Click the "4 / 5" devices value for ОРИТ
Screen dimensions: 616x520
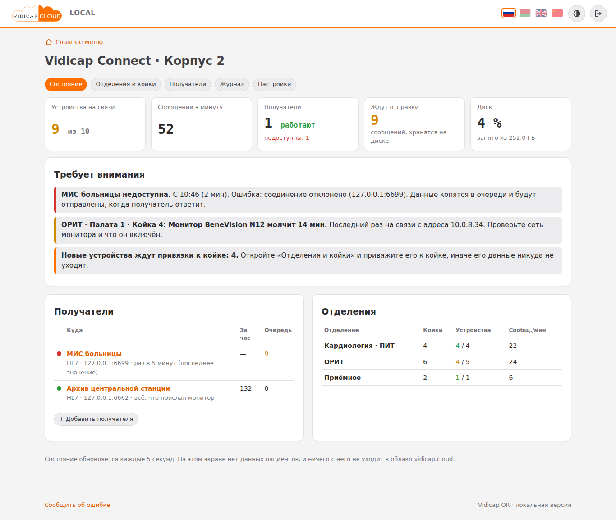pyautogui.click(x=463, y=362)
